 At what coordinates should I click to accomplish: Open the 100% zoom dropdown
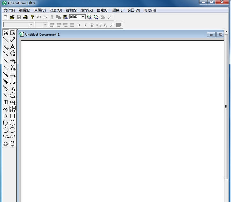pos(83,17)
